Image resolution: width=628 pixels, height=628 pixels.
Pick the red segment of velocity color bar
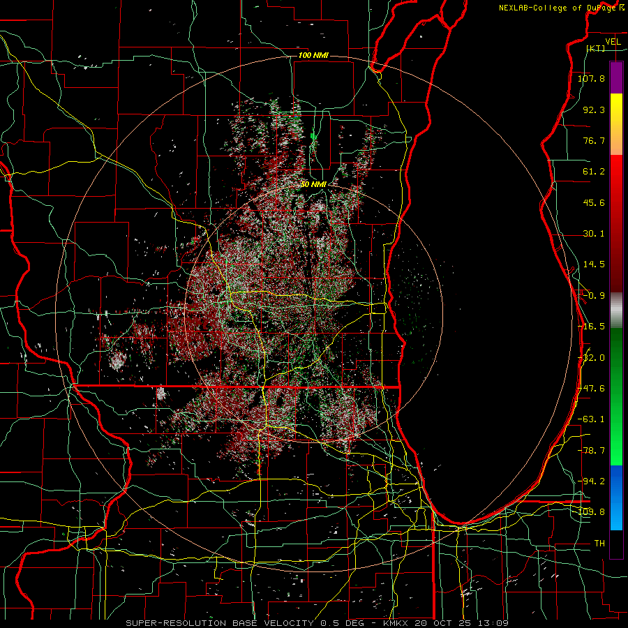click(616, 223)
